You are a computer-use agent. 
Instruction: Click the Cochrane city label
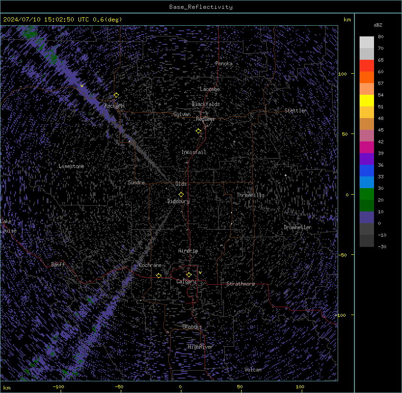tap(150, 265)
